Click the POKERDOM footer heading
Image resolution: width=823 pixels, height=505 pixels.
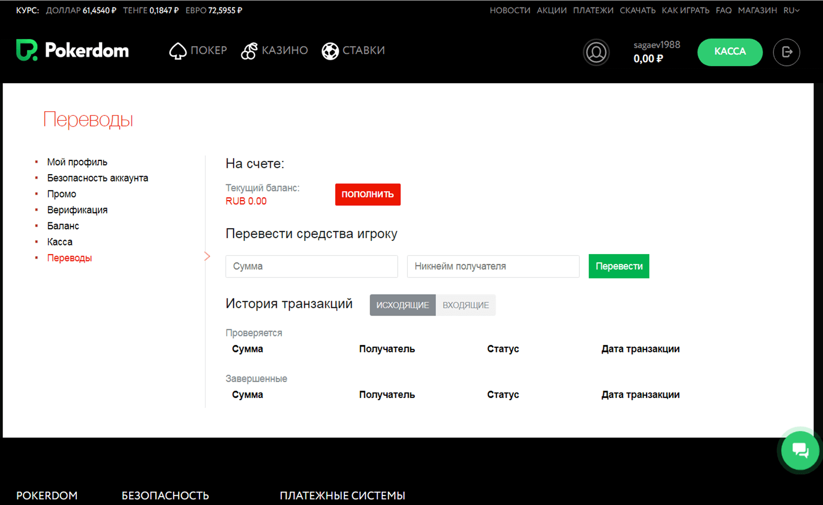tap(47, 495)
